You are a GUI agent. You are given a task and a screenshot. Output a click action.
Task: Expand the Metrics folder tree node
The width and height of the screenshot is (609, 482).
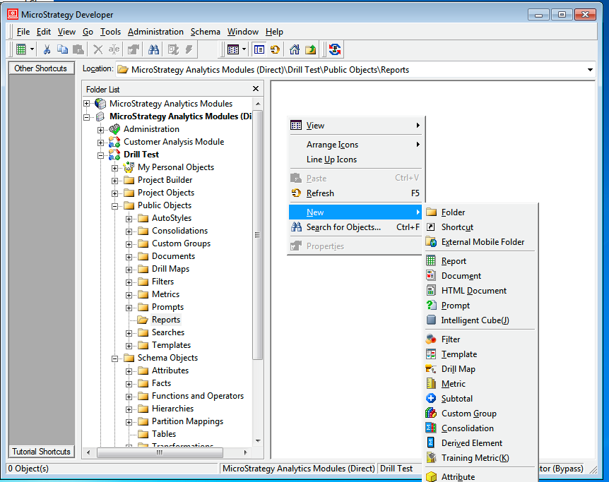[x=129, y=294]
